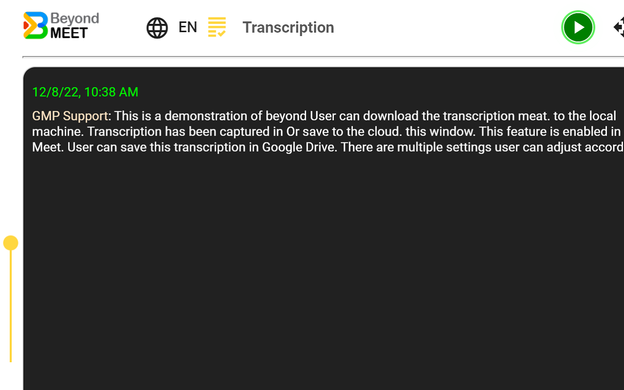Click the move-window arrows icon at right edge
Viewport: 624px width, 390px height.
pos(619,27)
